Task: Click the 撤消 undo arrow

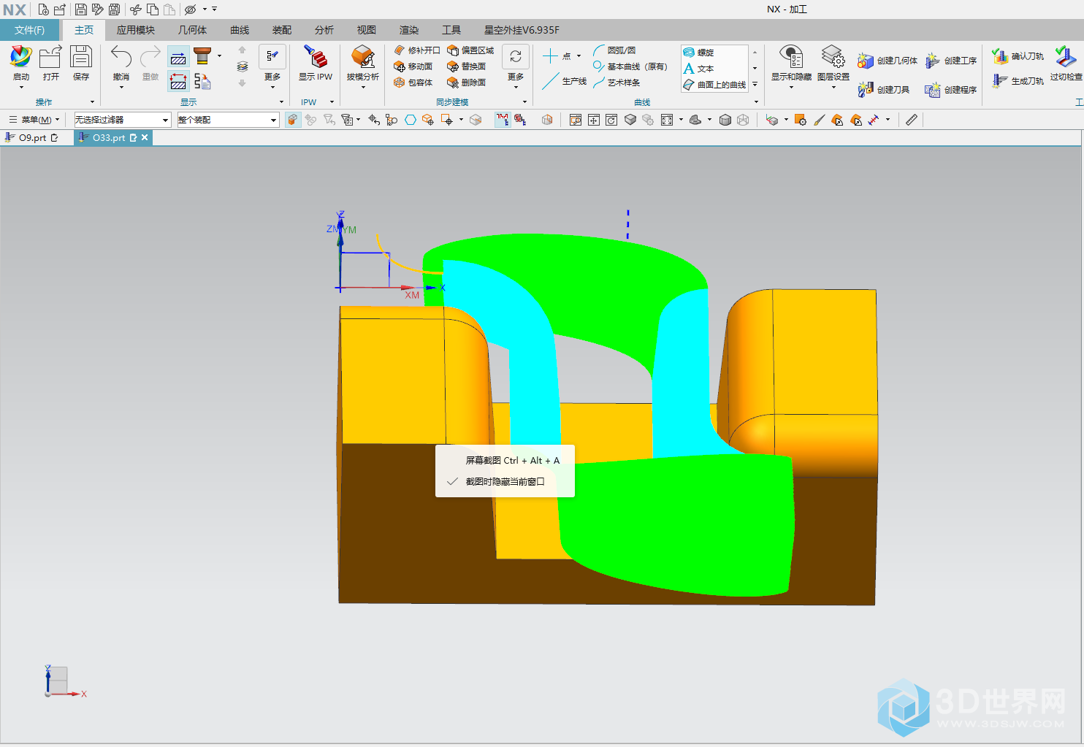Action: click(x=121, y=57)
